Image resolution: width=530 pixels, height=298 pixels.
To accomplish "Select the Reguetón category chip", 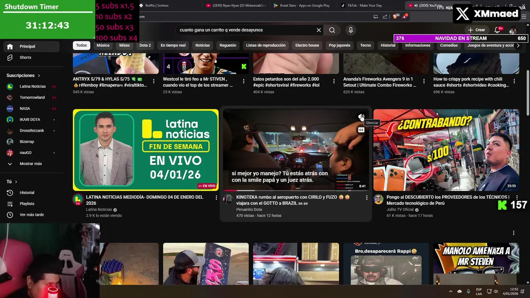I will [228, 46].
